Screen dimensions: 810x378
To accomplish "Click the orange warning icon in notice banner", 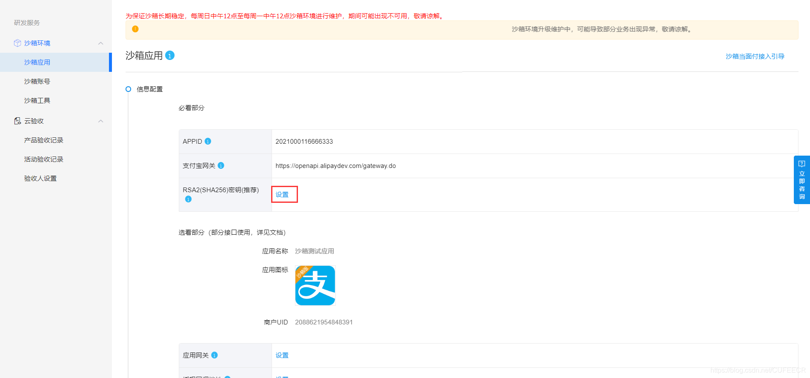I will tap(135, 29).
